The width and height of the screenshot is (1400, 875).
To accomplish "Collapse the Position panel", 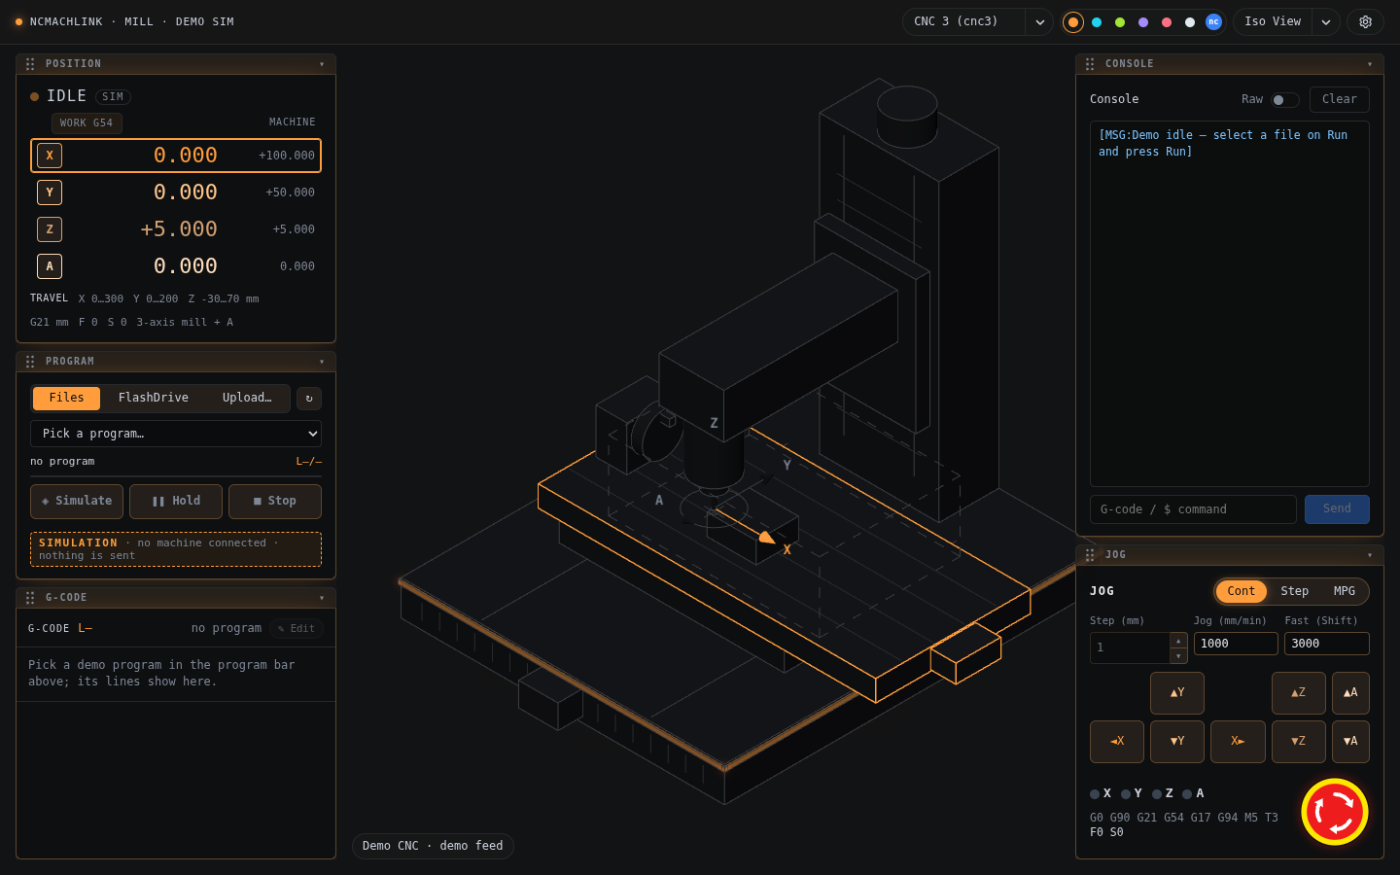I will (322, 64).
